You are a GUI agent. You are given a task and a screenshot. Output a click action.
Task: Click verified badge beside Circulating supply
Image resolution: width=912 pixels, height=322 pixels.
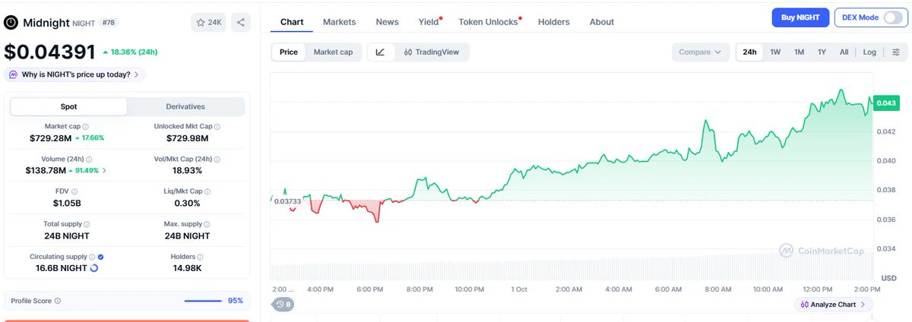click(x=101, y=257)
